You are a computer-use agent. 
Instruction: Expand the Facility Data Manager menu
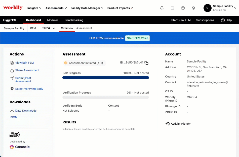87,8
